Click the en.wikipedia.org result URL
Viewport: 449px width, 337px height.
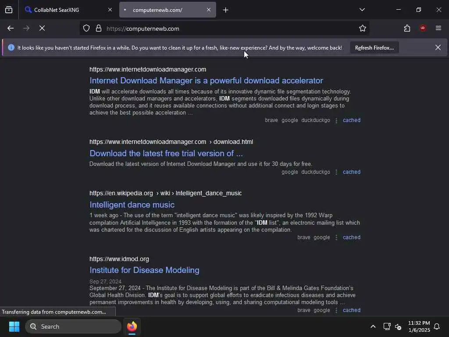[165, 193]
